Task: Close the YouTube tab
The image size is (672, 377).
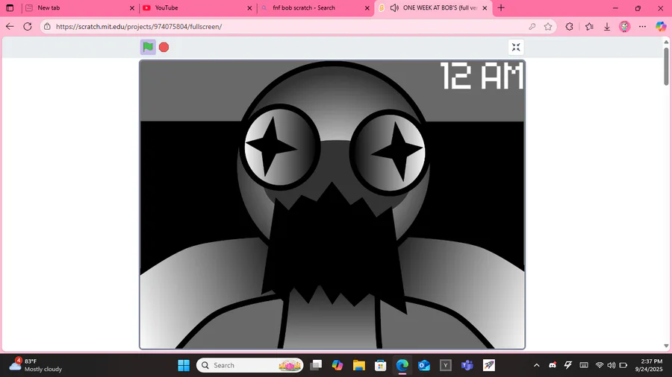Action: [x=249, y=7]
